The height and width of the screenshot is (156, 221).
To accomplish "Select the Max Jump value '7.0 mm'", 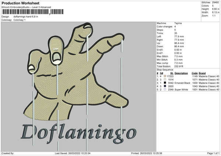I will (x=178, y=63).
